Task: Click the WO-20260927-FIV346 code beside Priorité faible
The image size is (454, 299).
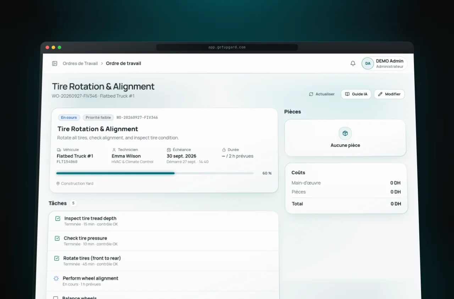Action: tap(137, 117)
